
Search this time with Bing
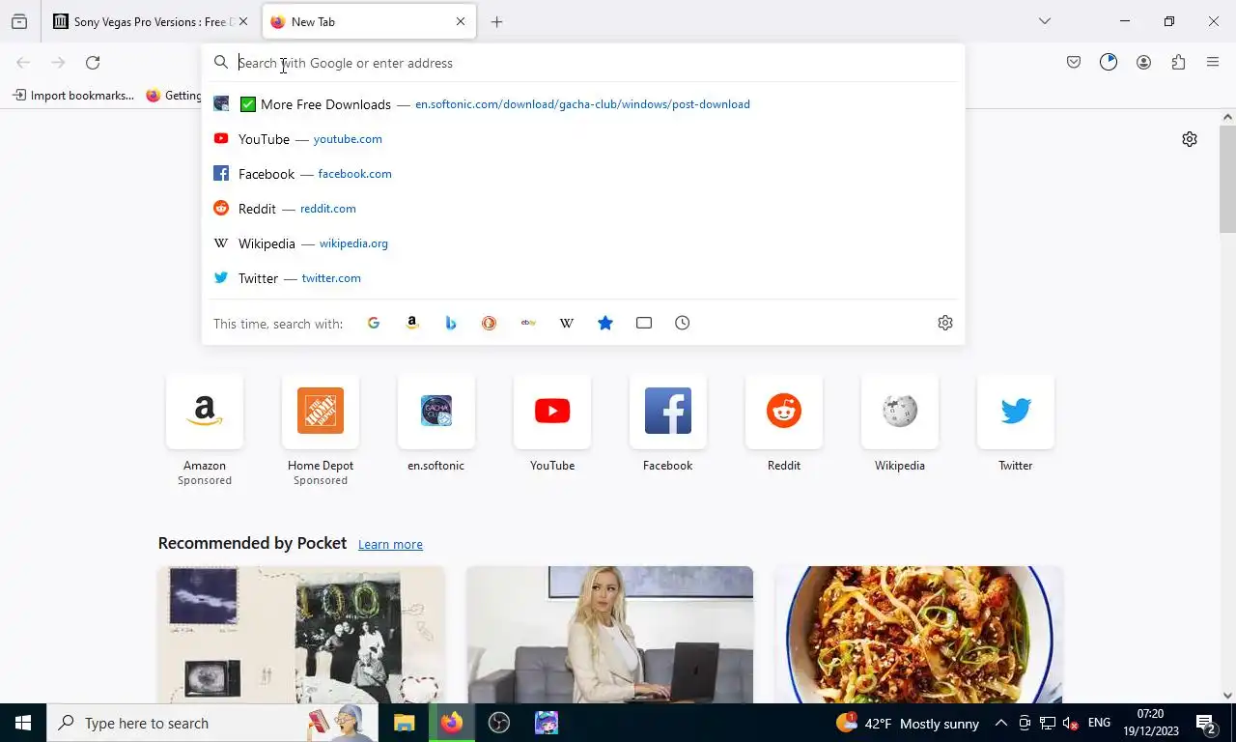pyautogui.click(x=451, y=323)
